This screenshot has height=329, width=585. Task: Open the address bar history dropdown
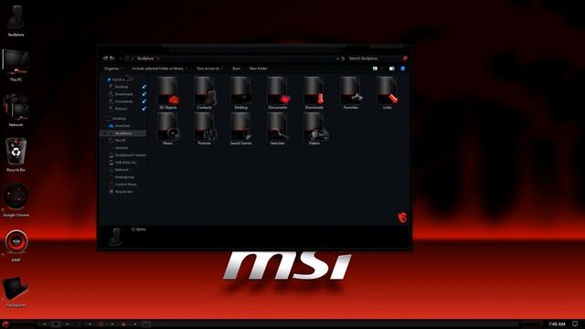click(337, 58)
